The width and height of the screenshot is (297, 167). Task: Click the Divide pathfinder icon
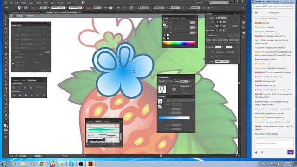(x=14, y=95)
